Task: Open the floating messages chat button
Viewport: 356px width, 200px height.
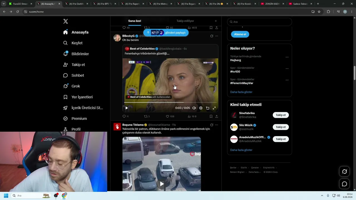Action: pos(344,184)
